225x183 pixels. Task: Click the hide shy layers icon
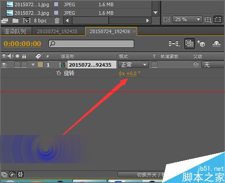(x=216, y=44)
